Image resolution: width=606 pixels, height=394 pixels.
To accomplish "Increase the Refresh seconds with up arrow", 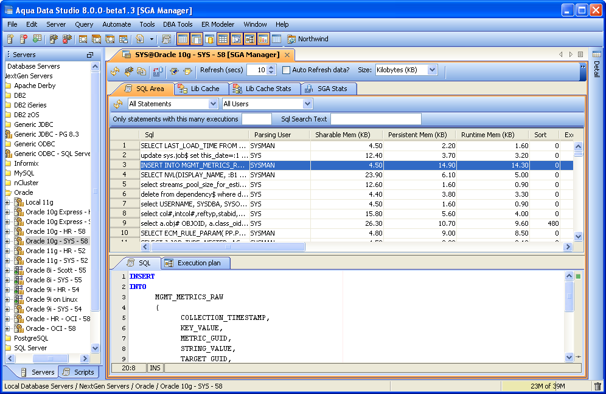I will pyautogui.click(x=271, y=67).
